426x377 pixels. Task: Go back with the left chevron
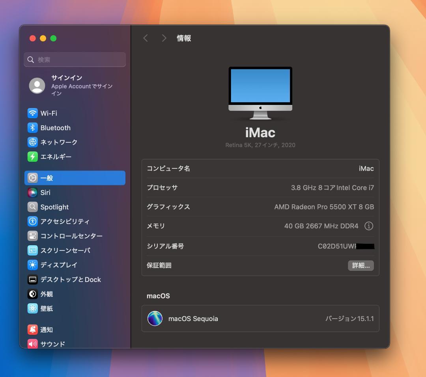click(146, 38)
